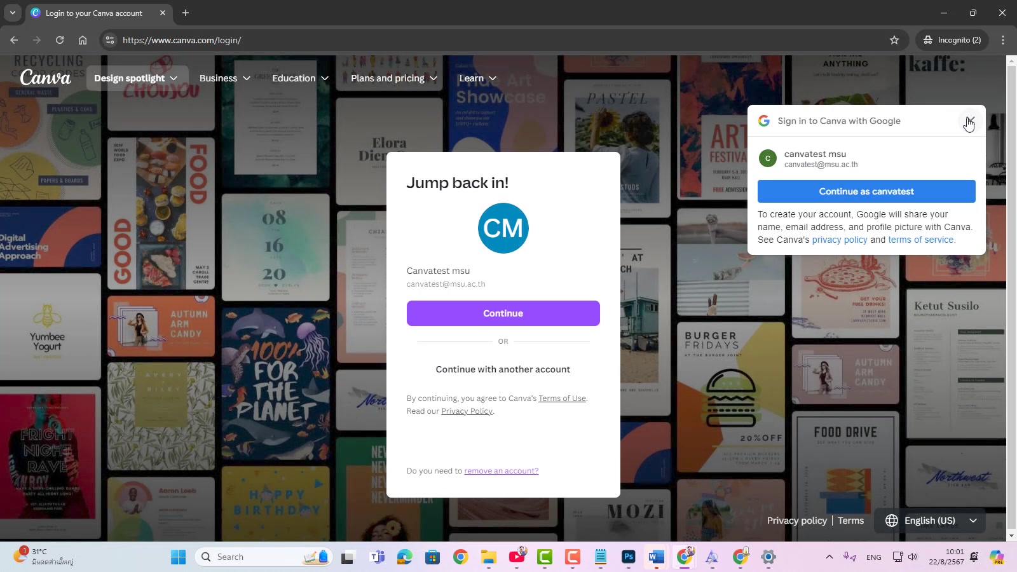Choose Continue with another account
The width and height of the screenshot is (1017, 572).
(x=503, y=369)
